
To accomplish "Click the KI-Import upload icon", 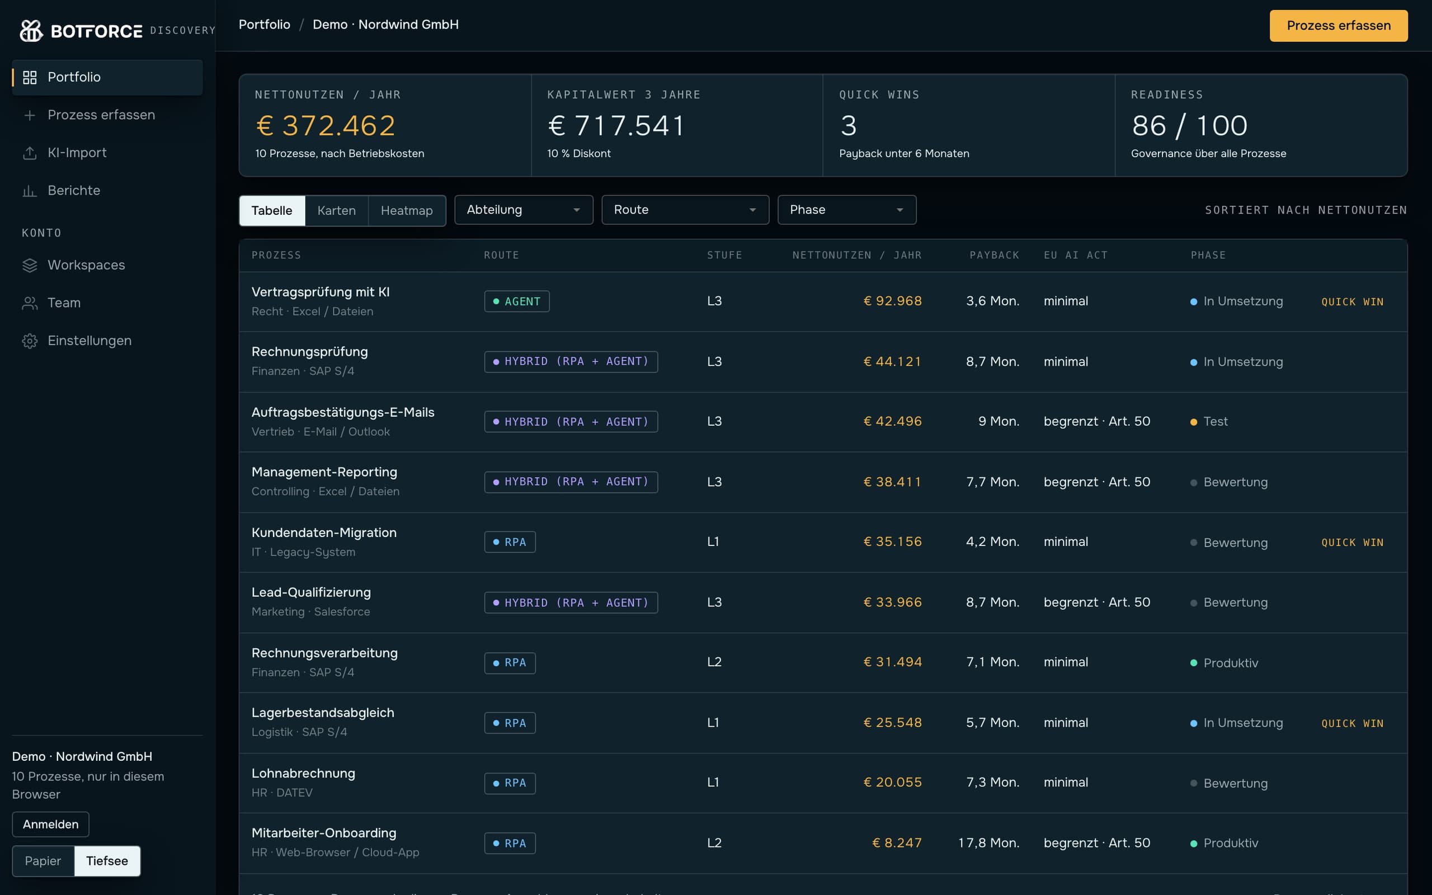I will (x=30, y=153).
